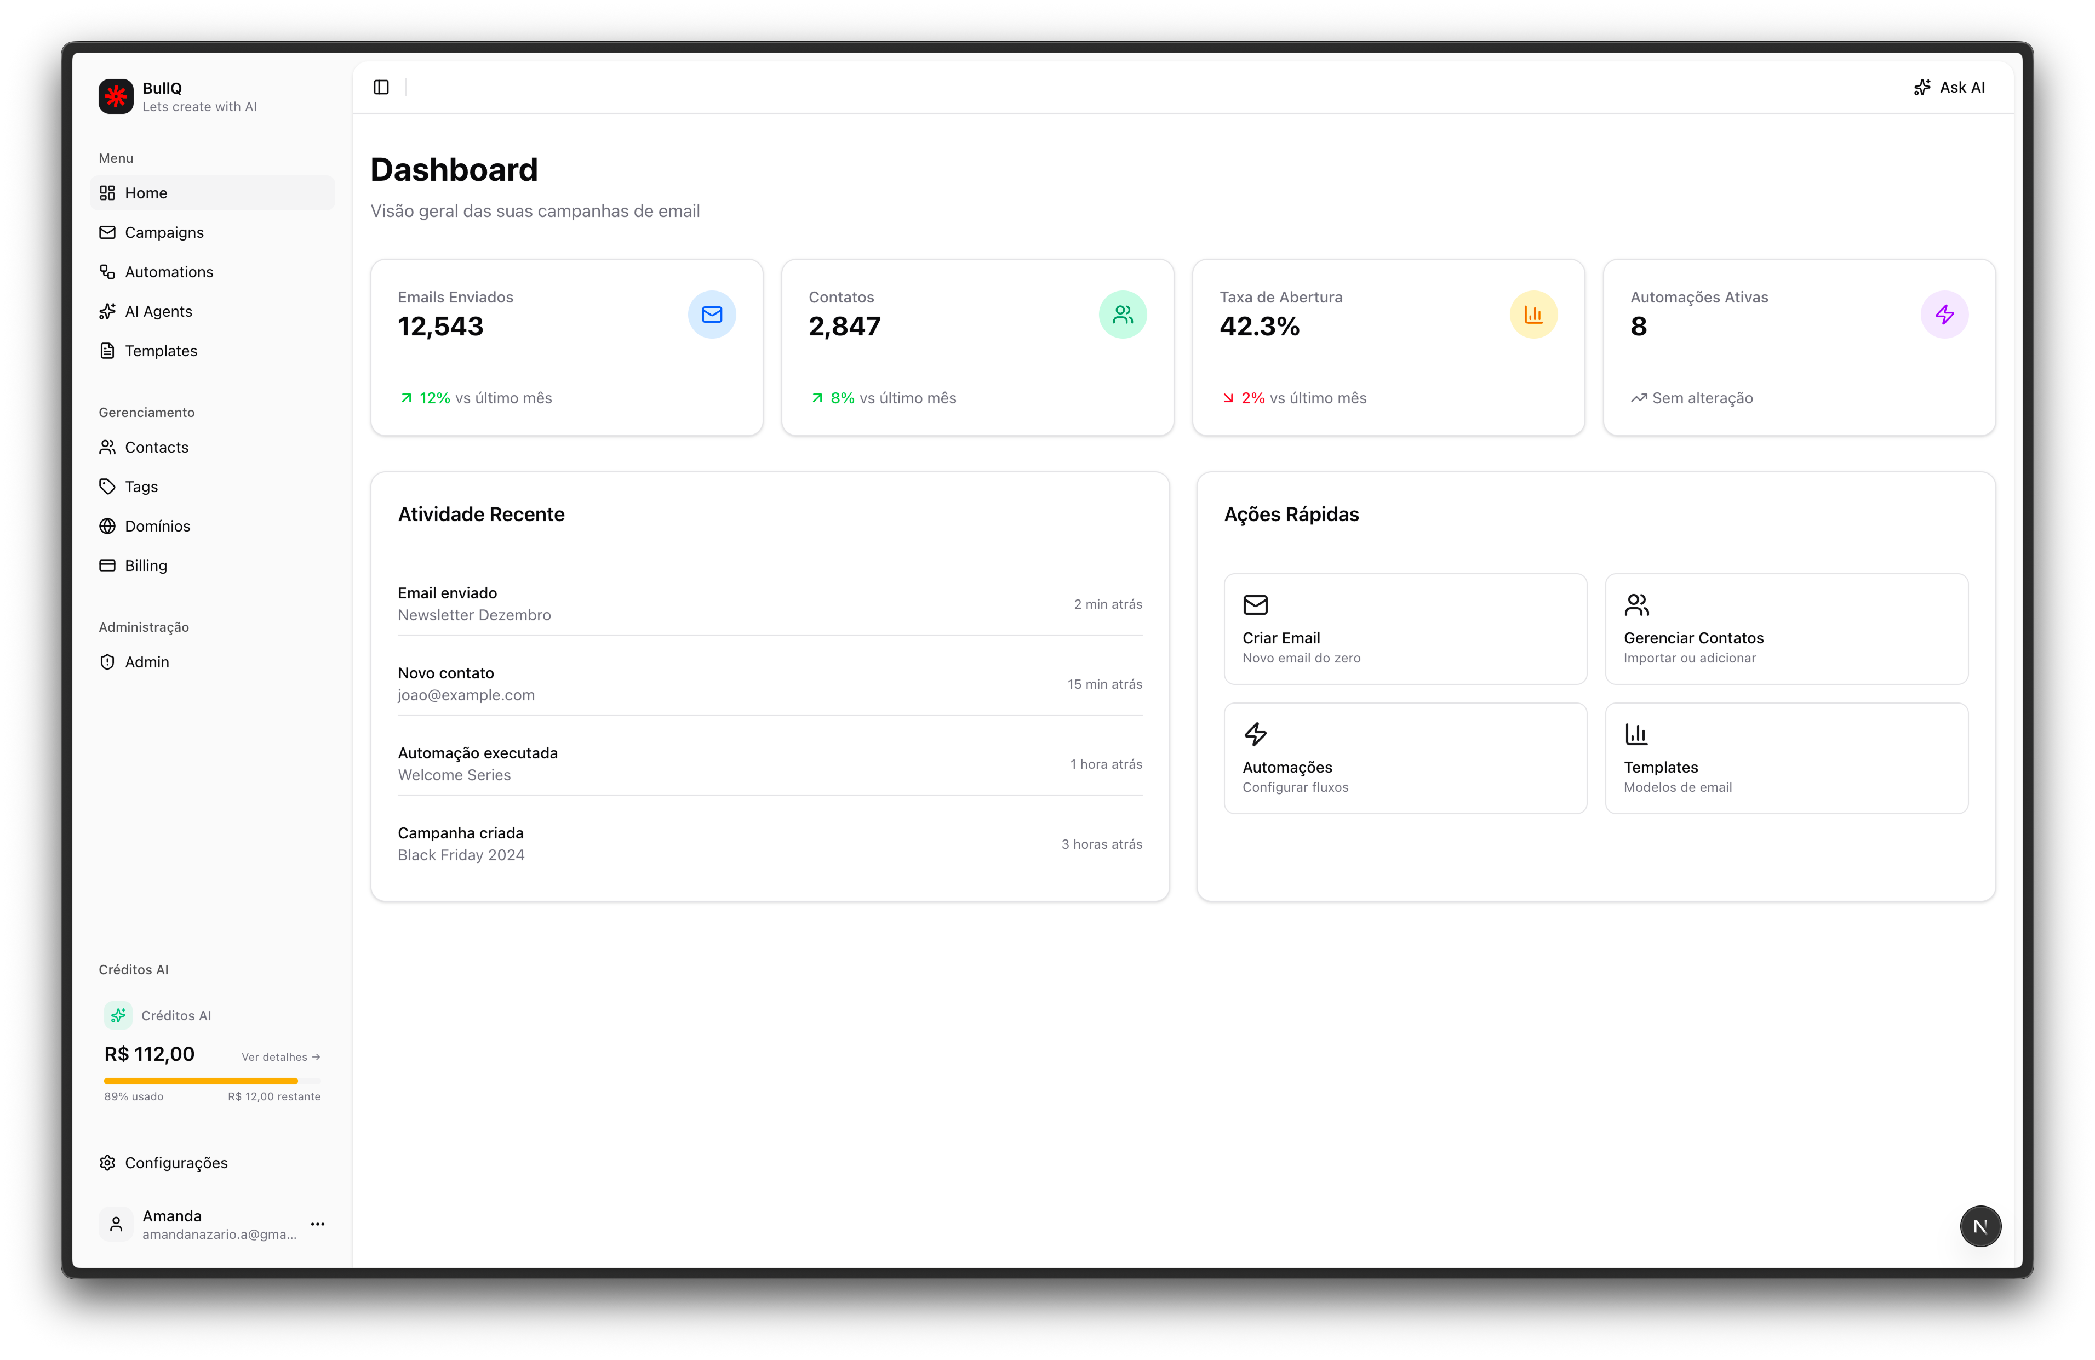Select Domínios in the Gerenciamento section
Screen dimensions: 2095x1360
(x=158, y=527)
